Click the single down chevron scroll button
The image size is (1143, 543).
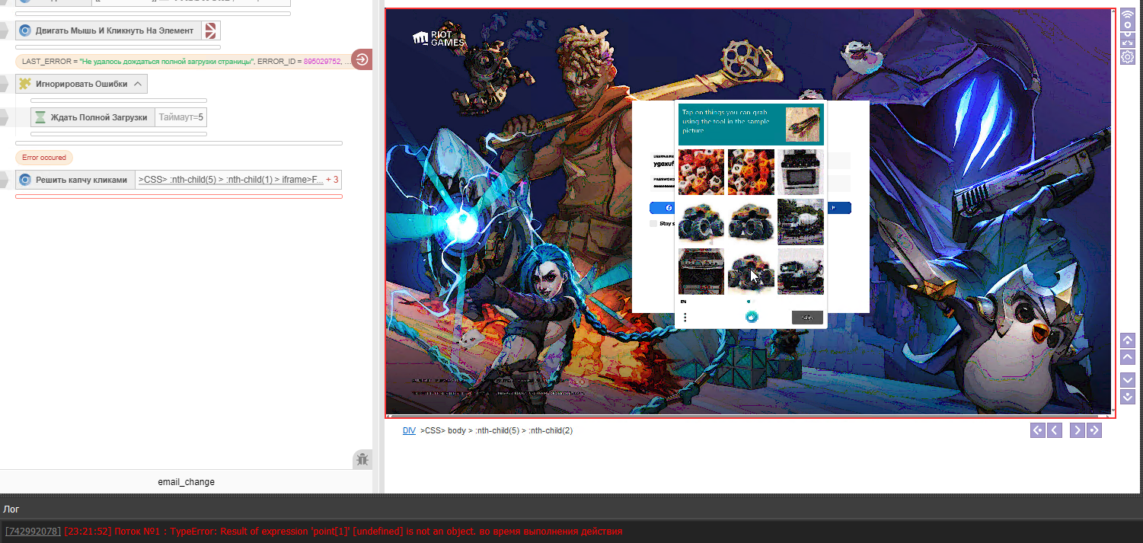1128,379
